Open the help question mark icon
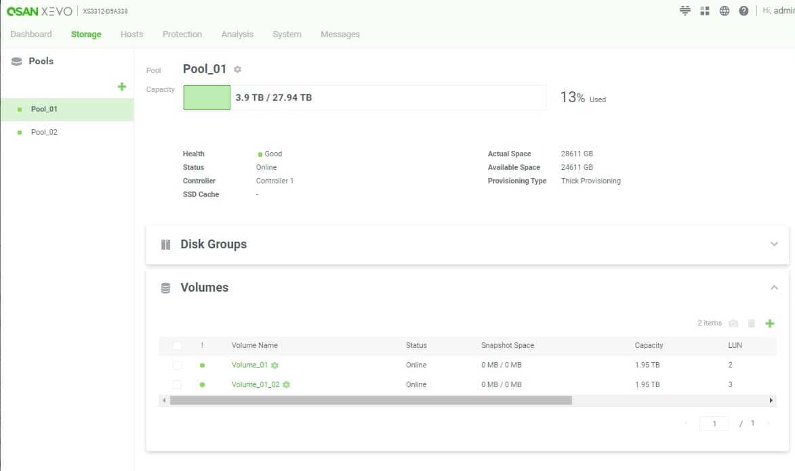The height and width of the screenshot is (471, 795). click(743, 11)
